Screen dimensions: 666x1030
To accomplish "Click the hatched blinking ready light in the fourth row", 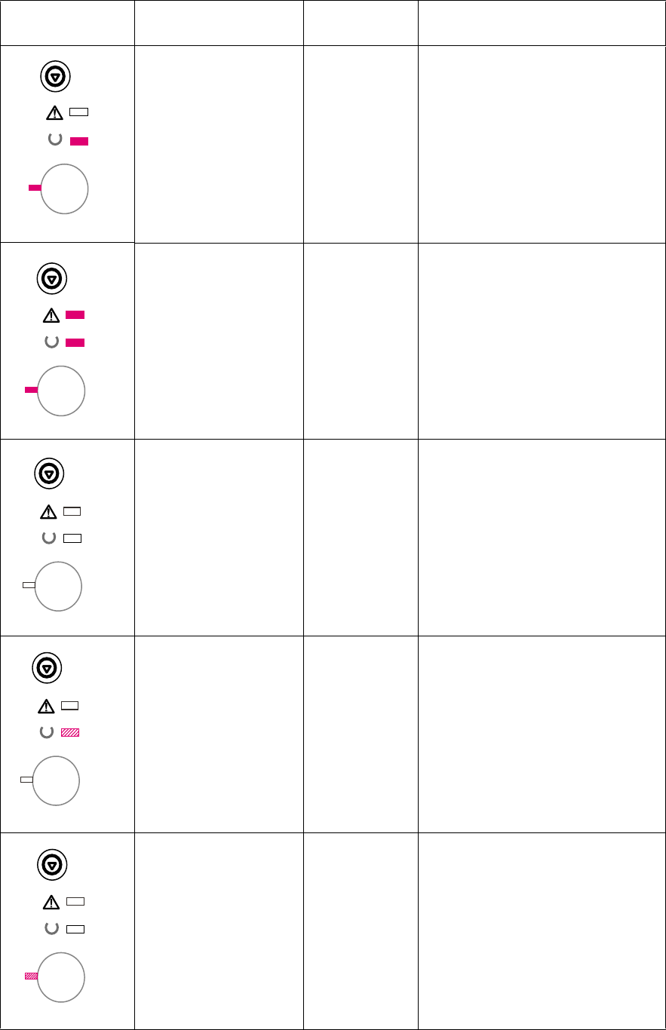I will pyautogui.click(x=70, y=732).
